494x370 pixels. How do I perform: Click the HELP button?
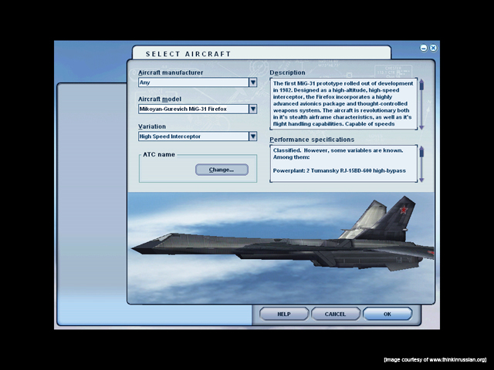point(284,314)
